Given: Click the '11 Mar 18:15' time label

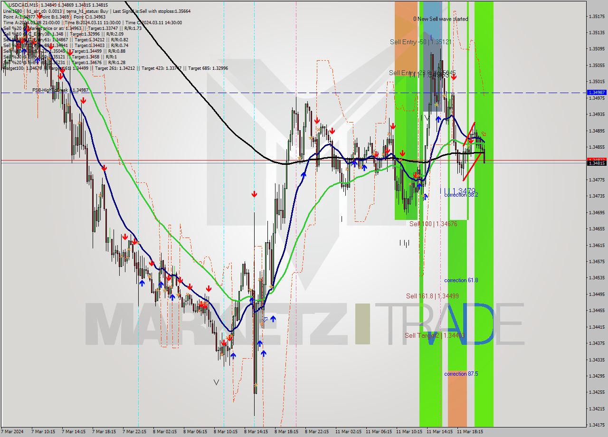Looking at the screenshot, I should [x=470, y=432].
